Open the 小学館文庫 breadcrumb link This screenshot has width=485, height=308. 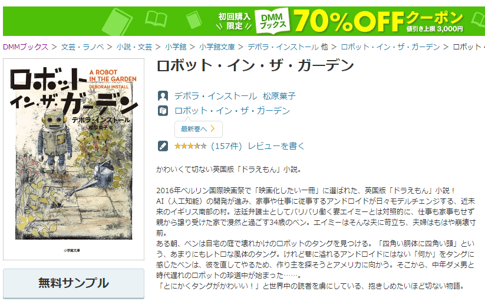pos(217,47)
